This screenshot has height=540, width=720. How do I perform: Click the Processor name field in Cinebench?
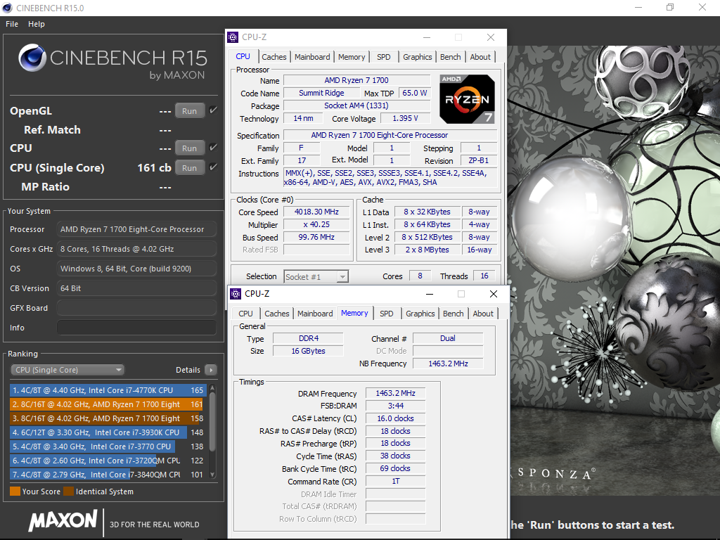click(136, 229)
